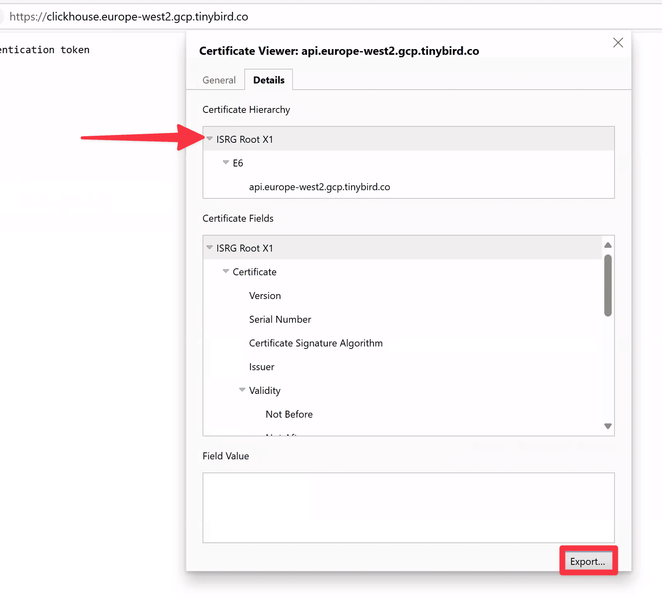The image size is (662, 598).
Task: Collapse the Validity section
Action: (x=242, y=390)
